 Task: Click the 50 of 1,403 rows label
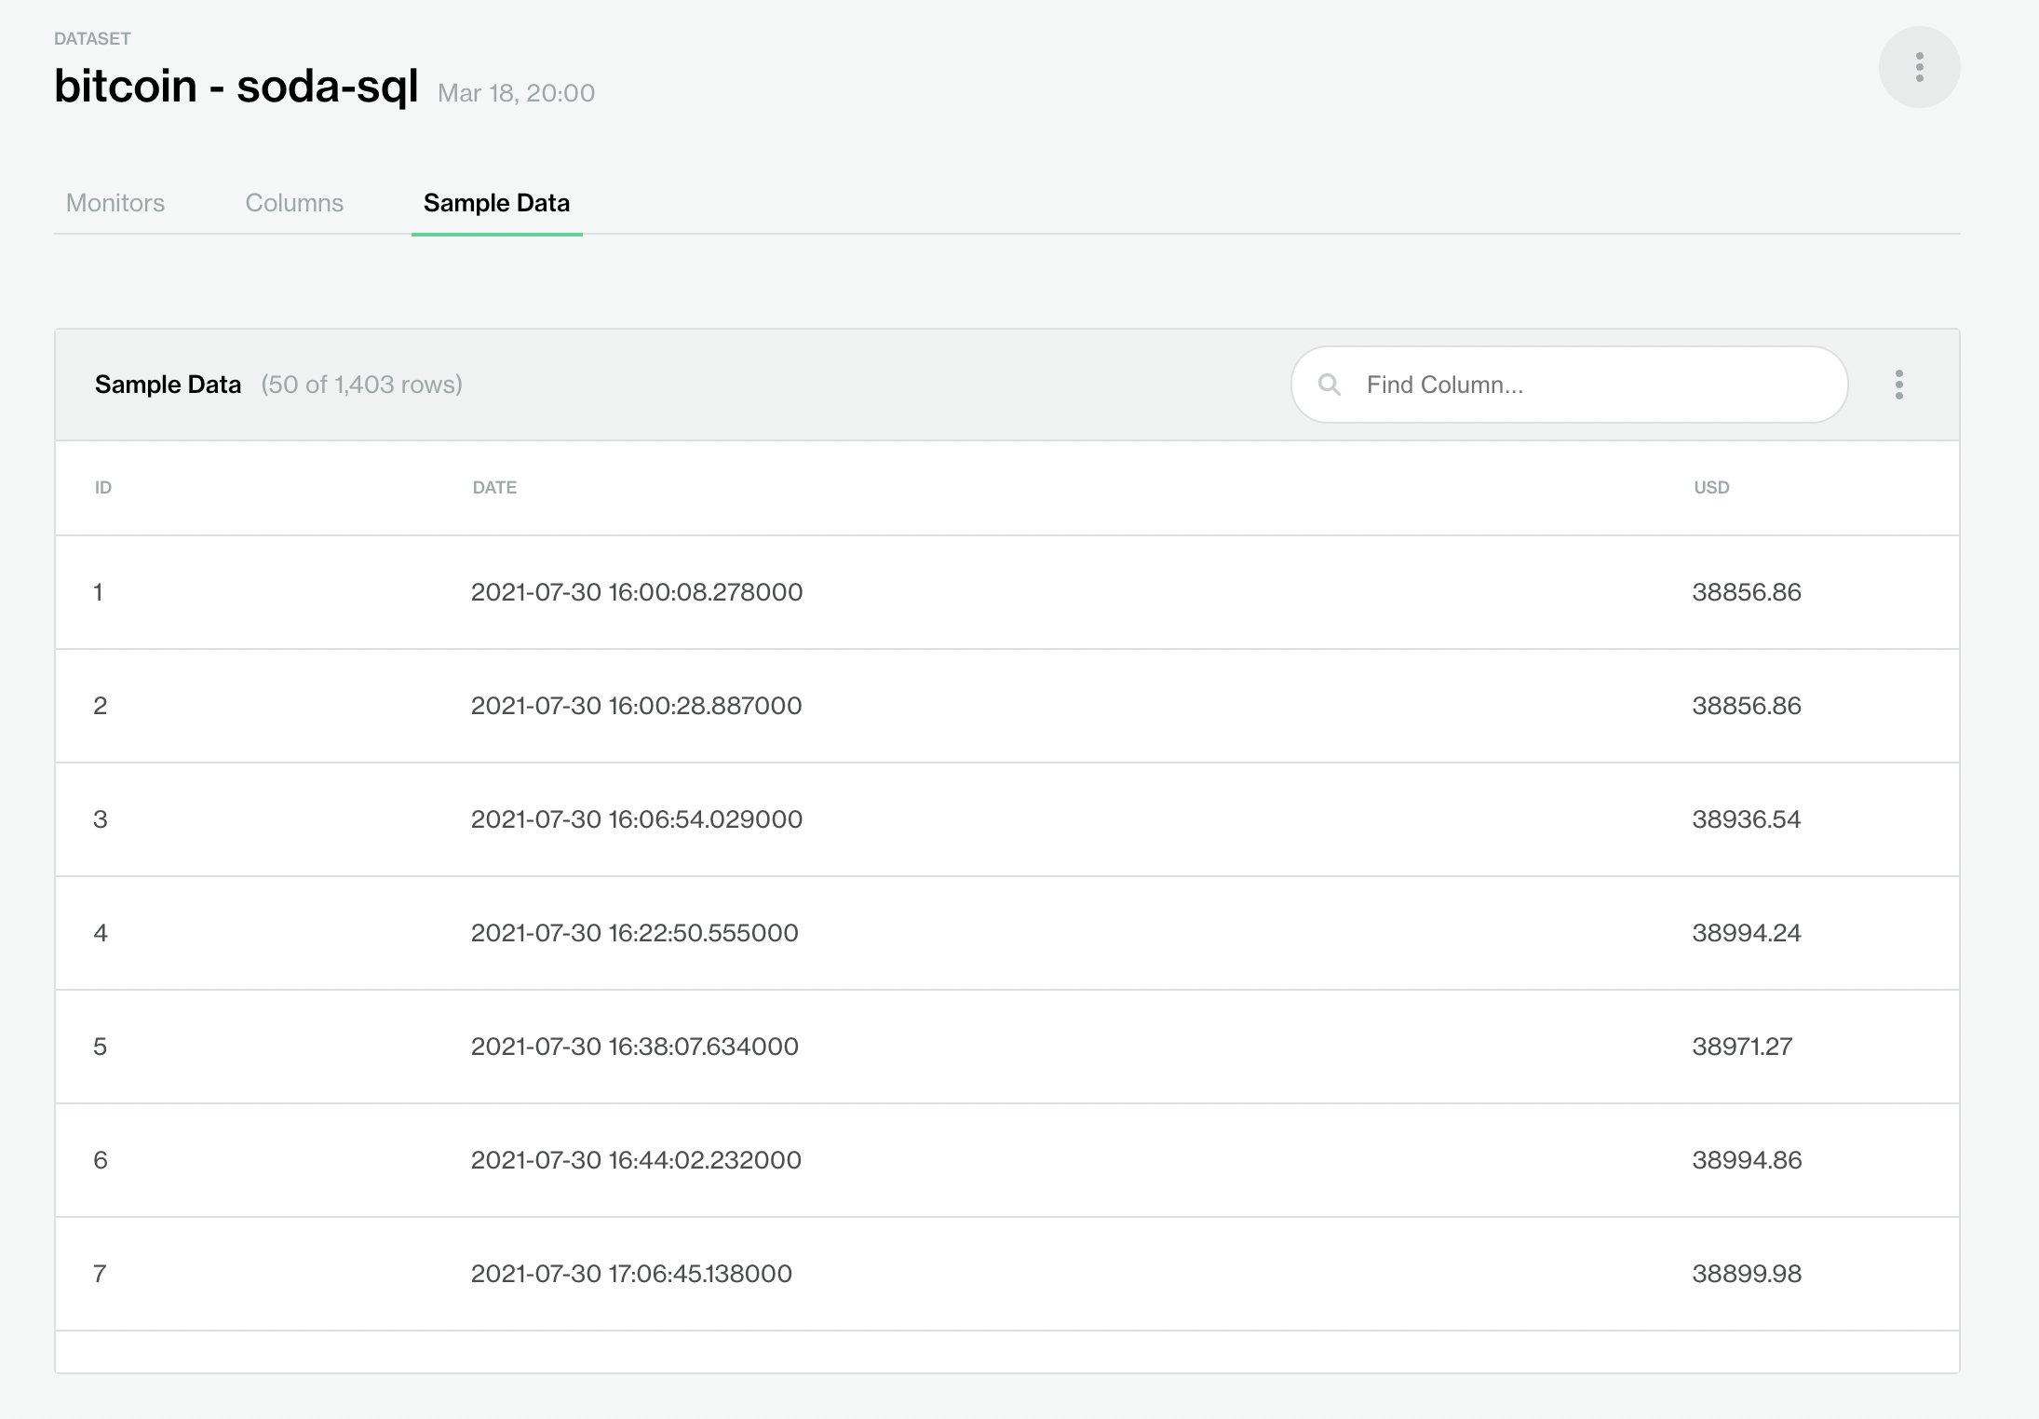pos(362,384)
